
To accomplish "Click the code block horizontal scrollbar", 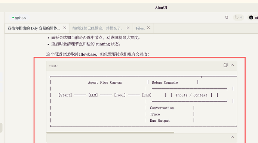I will 110,133.
